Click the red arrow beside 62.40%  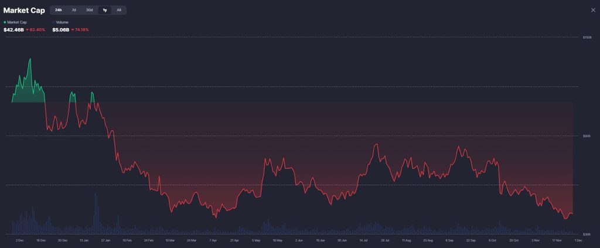27,29
